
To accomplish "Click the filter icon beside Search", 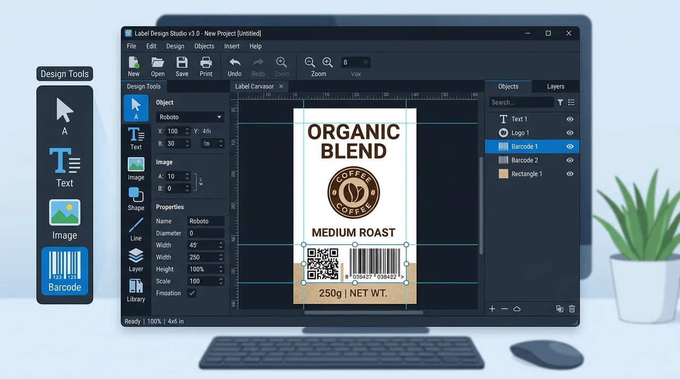I will tap(560, 102).
